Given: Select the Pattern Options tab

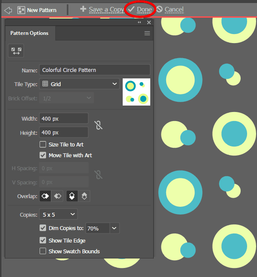Looking at the screenshot, I should click(29, 33).
